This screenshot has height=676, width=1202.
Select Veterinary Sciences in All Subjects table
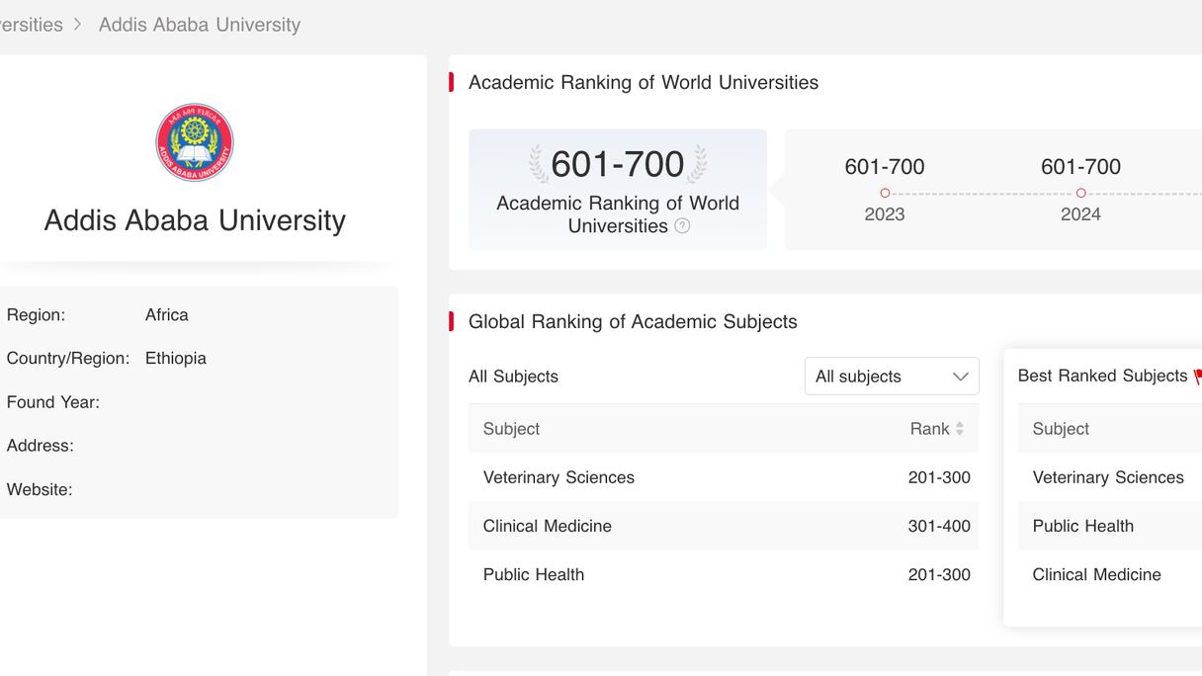click(x=558, y=477)
